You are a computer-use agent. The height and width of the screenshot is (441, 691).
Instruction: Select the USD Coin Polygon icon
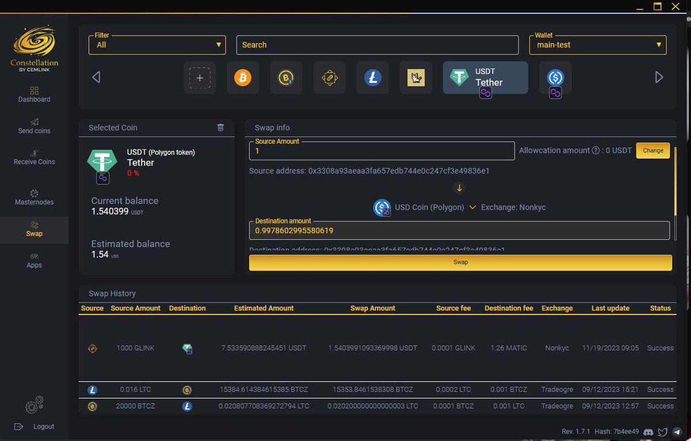555,78
